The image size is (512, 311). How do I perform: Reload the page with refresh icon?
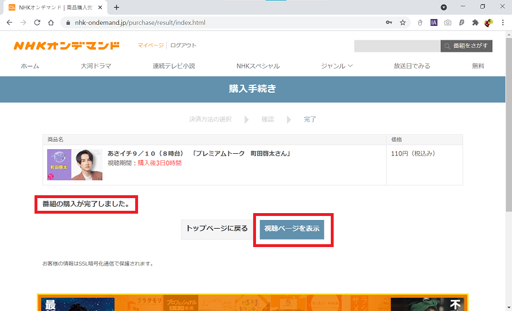[37, 22]
